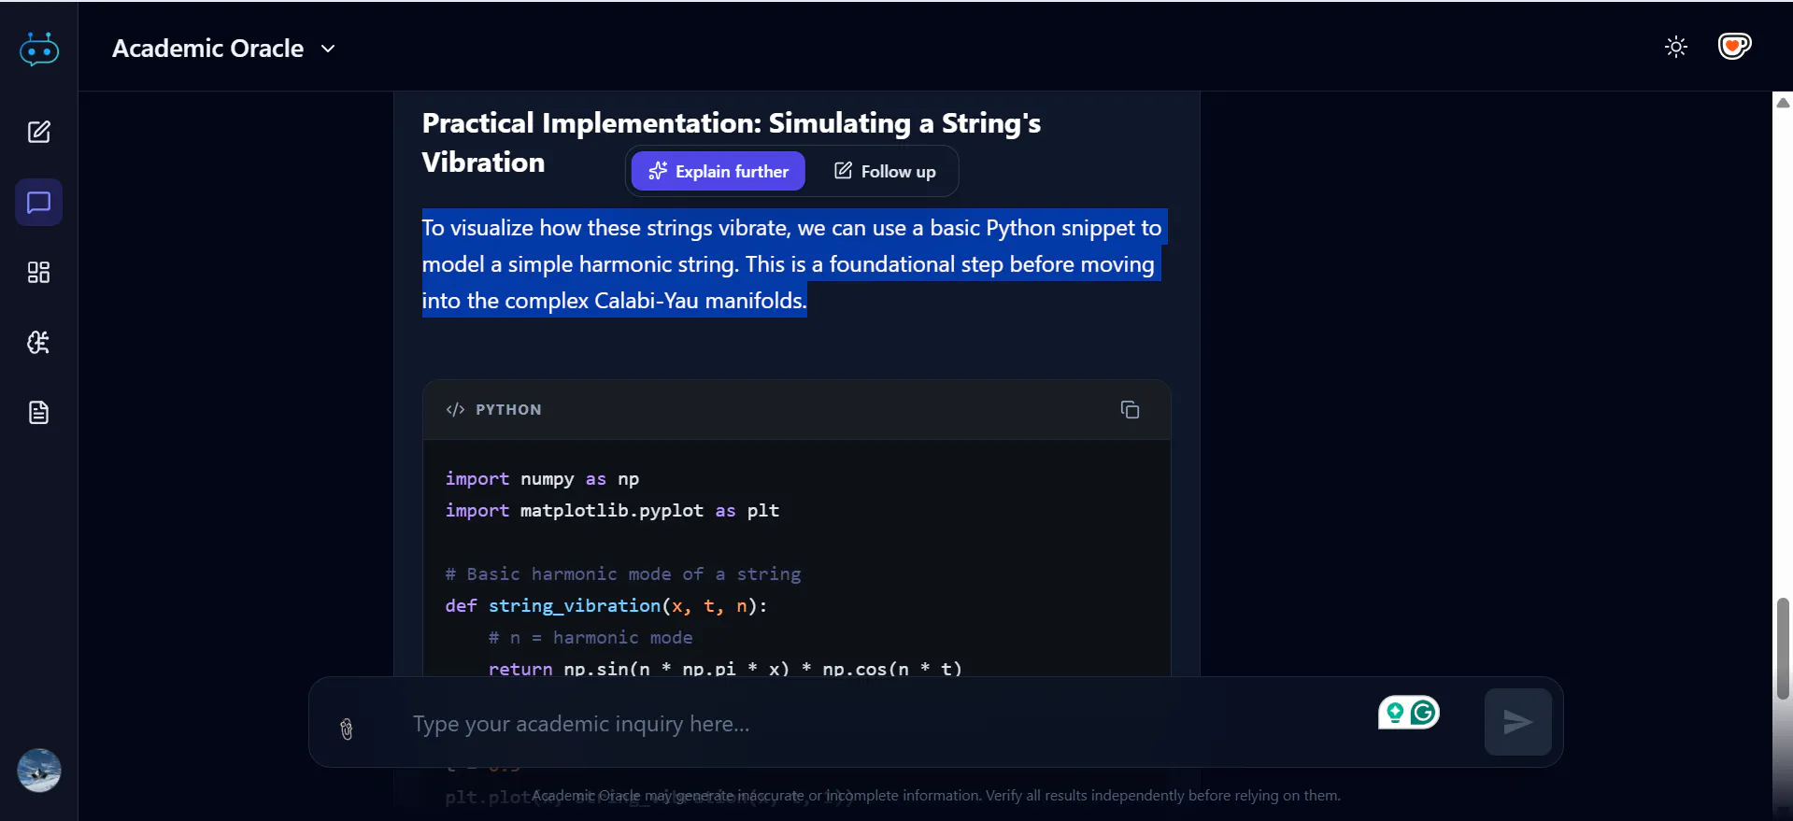Attach a file with the paperclip icon
Screen dimensions: 1793x821
pos(347,729)
